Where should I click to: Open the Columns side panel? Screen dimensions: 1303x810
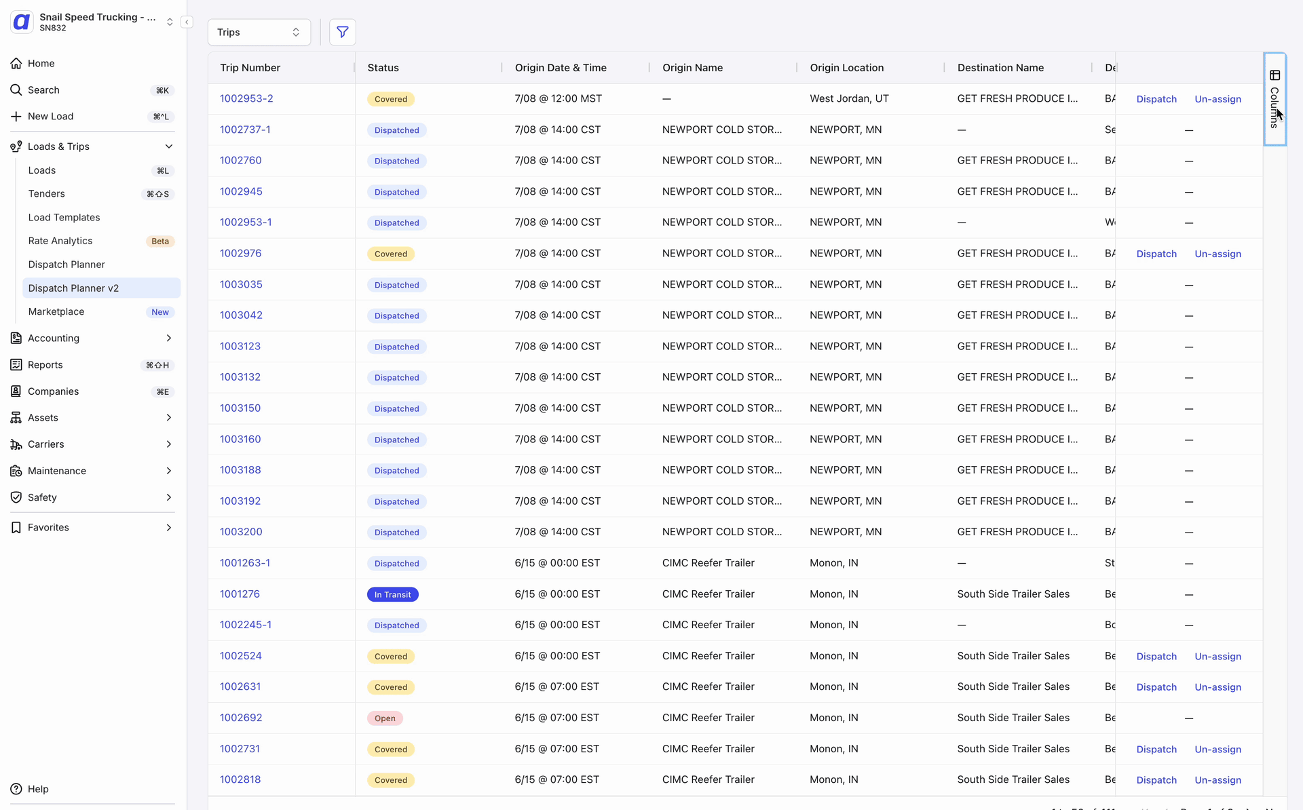[x=1274, y=99]
